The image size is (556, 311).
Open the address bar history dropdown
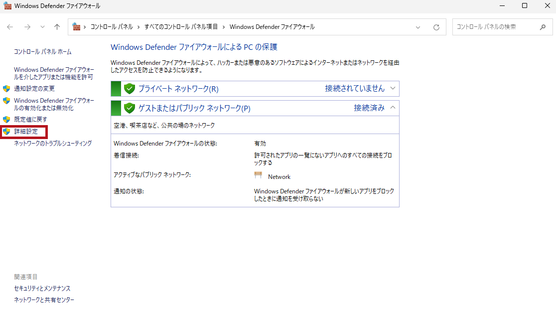pyautogui.click(x=418, y=27)
